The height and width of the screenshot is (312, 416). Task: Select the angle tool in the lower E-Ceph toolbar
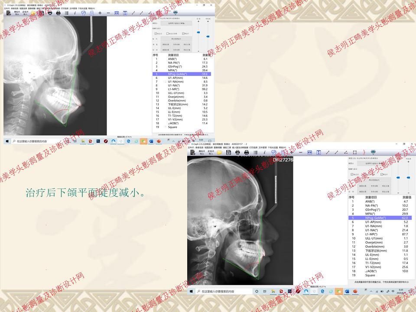(346, 152)
